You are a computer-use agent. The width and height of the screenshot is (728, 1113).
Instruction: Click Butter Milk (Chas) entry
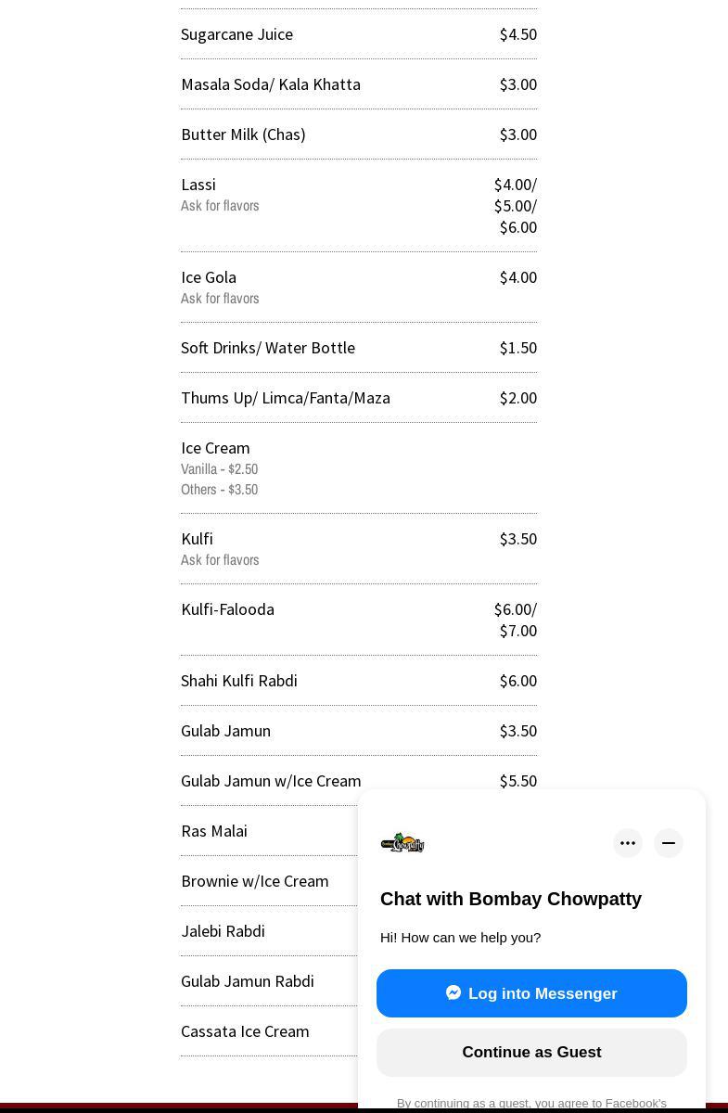point(243,134)
